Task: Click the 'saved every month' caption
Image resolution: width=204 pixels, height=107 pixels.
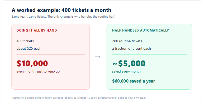Action: point(126,72)
